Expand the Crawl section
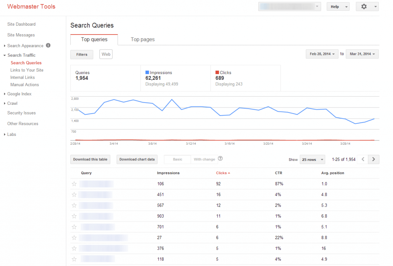Screen dimensions: 393x266 (5, 103)
